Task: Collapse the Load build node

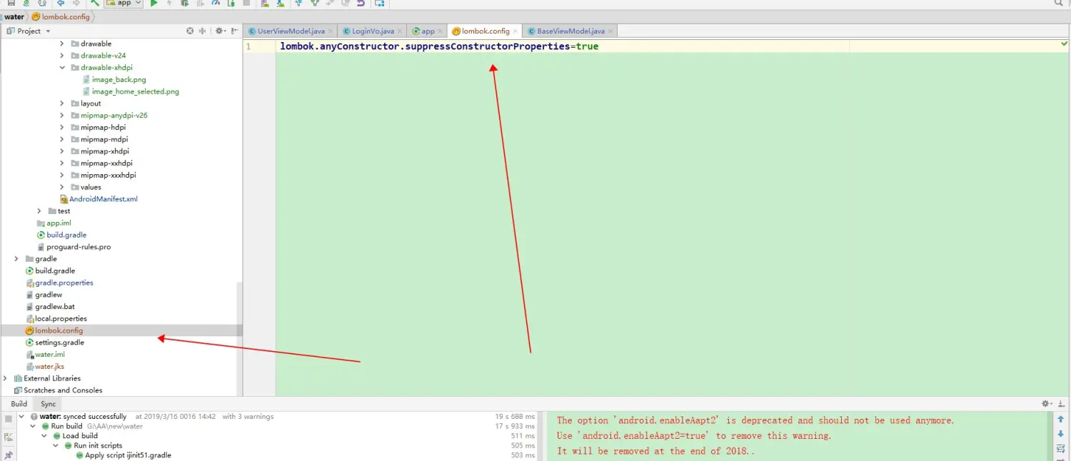Action: click(44, 435)
